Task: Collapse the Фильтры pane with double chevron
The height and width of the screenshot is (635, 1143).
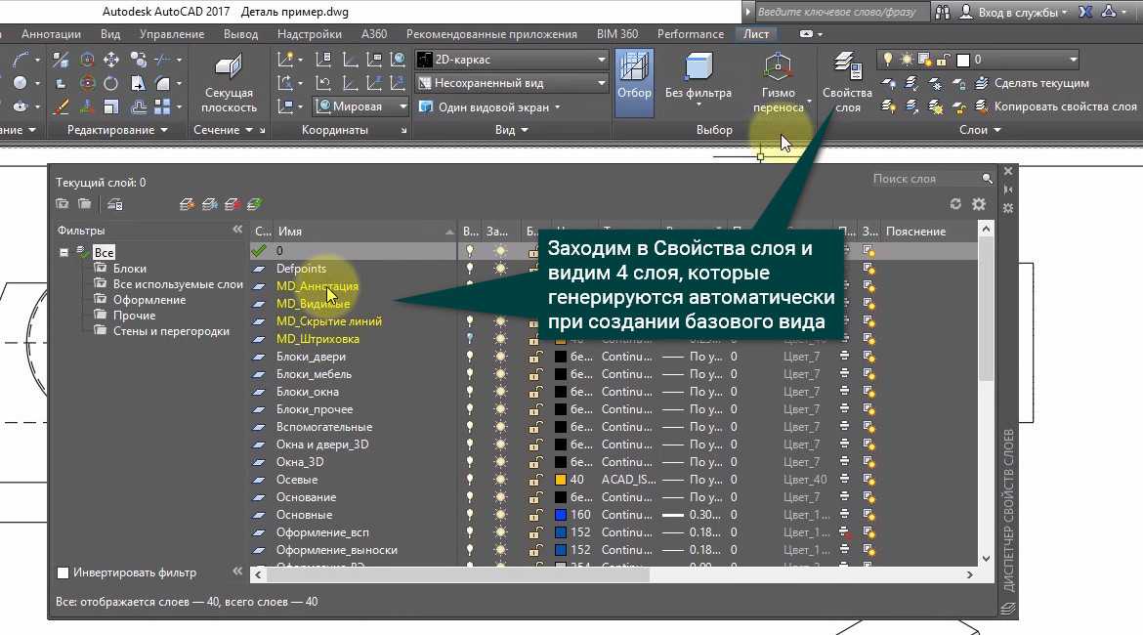Action: [237, 230]
